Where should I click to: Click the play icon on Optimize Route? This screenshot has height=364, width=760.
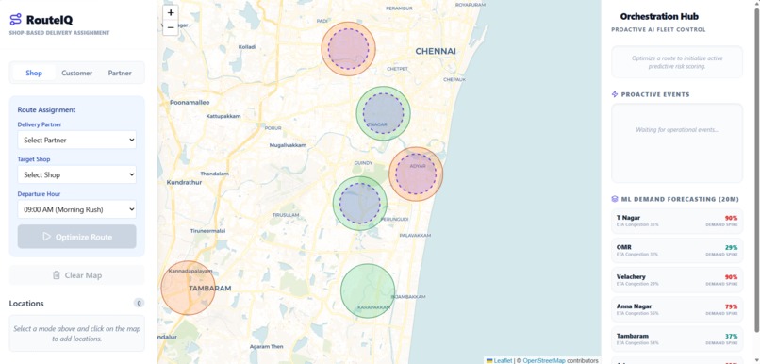pos(46,237)
